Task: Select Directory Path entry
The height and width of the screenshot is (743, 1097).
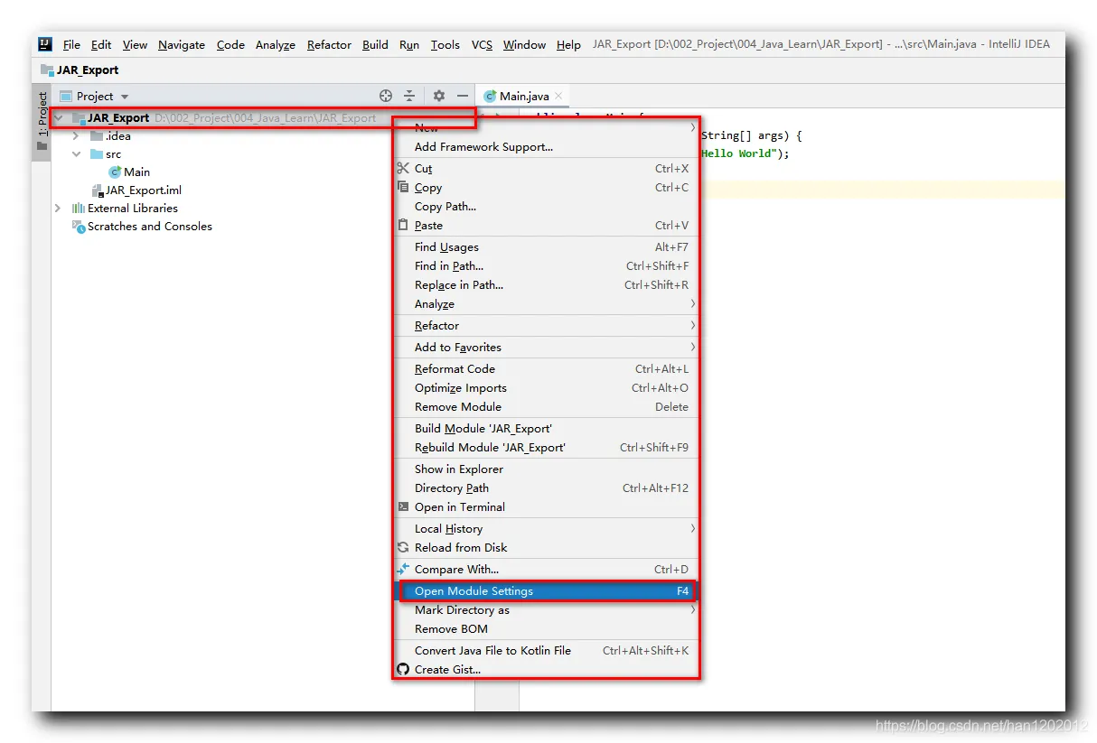Action: coord(546,488)
